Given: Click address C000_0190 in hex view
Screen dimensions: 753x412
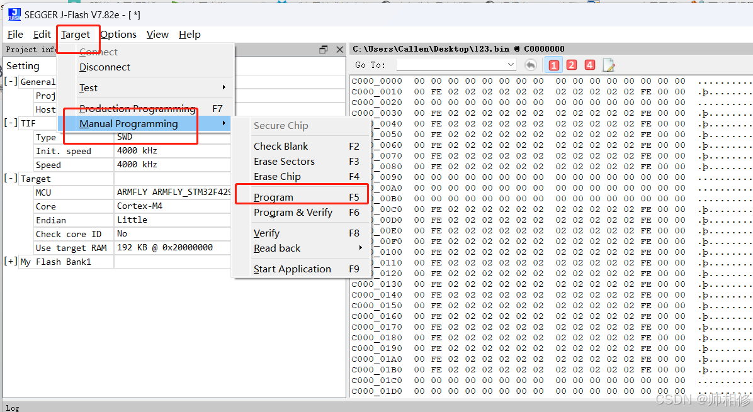Looking at the screenshot, I should [x=377, y=348].
